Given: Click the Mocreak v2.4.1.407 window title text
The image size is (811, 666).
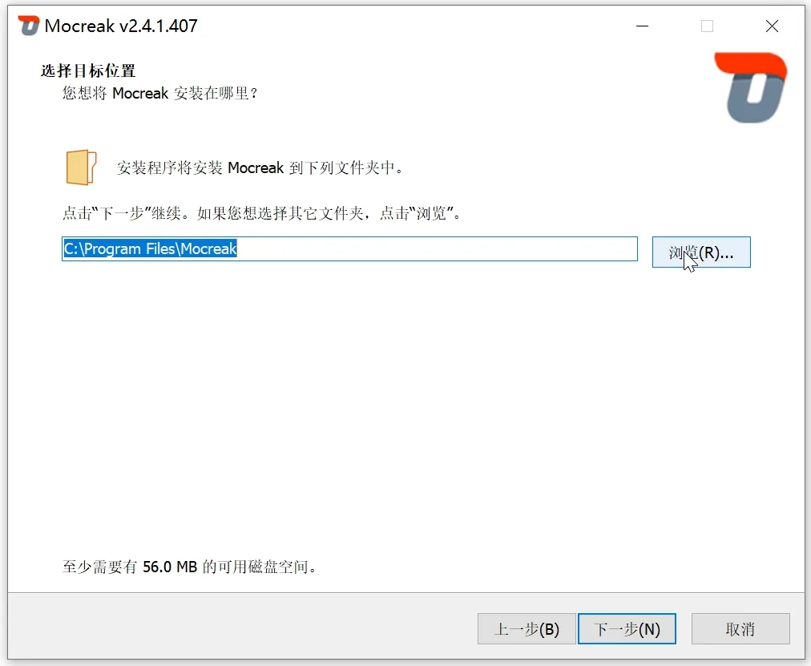Looking at the screenshot, I should (121, 26).
